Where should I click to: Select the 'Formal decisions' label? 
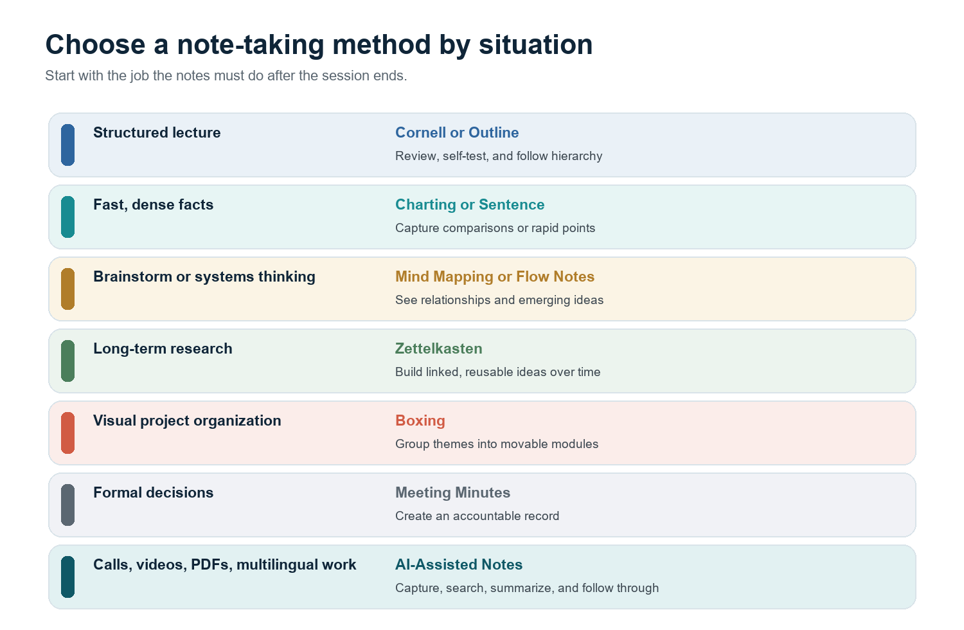(x=153, y=492)
